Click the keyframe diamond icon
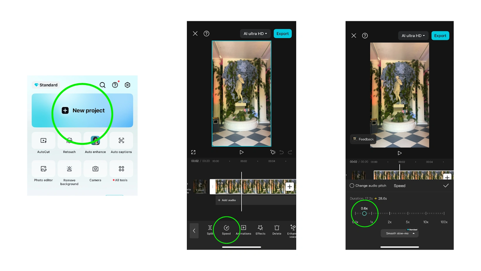481x271 pixels. coord(273,152)
